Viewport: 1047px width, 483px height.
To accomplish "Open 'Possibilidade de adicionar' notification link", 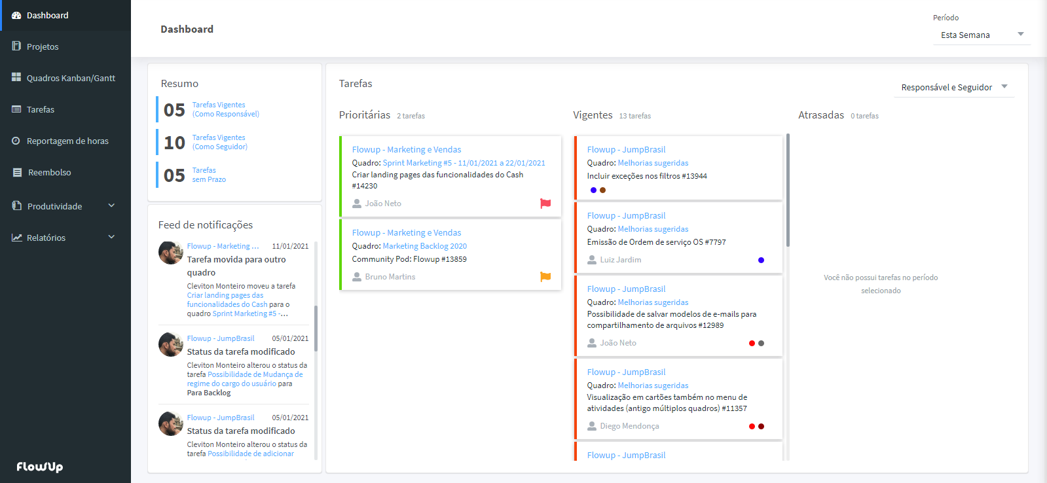I will [x=251, y=454].
